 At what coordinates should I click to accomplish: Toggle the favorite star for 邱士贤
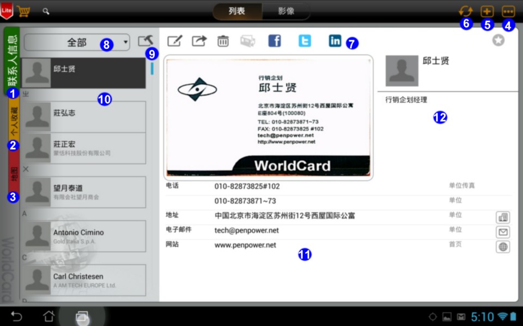[x=498, y=40]
